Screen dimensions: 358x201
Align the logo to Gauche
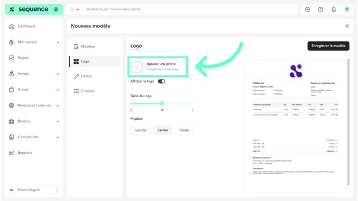[140, 130]
